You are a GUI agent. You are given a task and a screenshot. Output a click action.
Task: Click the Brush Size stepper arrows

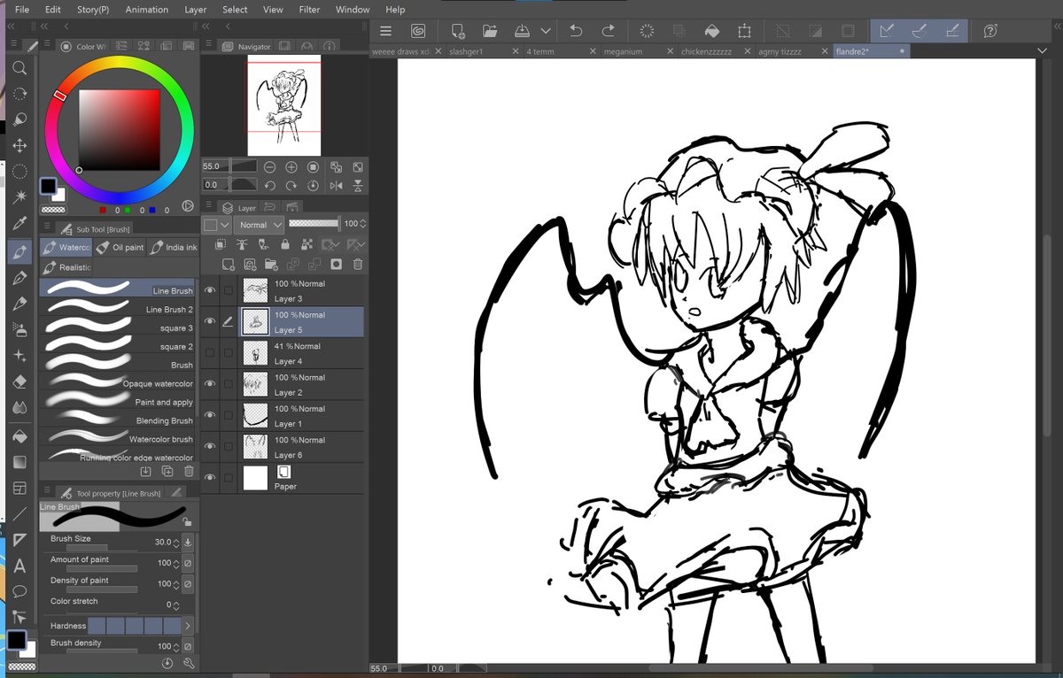point(176,542)
